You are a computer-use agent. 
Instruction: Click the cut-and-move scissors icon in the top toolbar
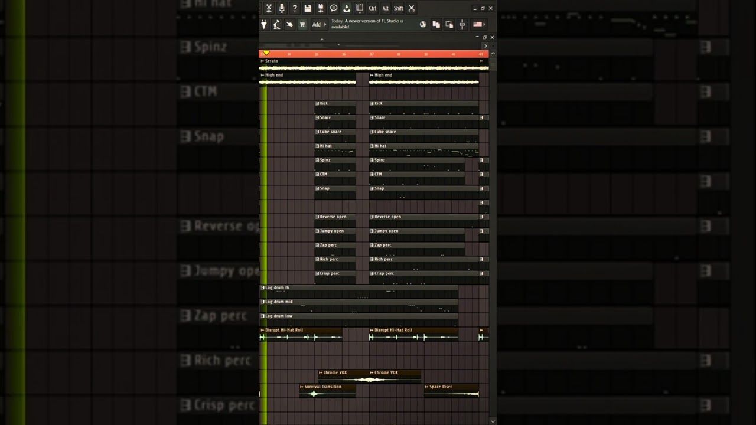click(x=269, y=8)
